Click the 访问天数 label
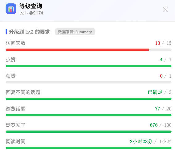 (16, 43)
